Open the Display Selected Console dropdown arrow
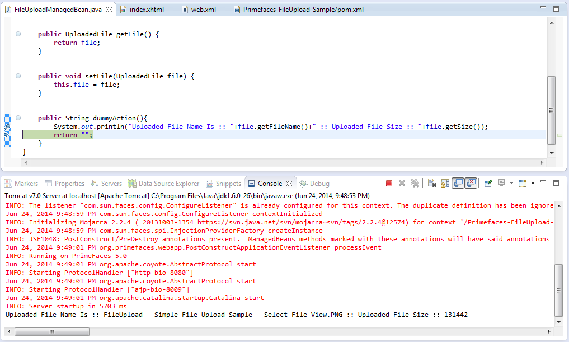Viewport: 569px width, 342px height. [x=511, y=183]
